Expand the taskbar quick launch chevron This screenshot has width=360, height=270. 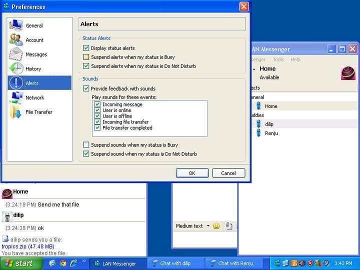pos(83,261)
